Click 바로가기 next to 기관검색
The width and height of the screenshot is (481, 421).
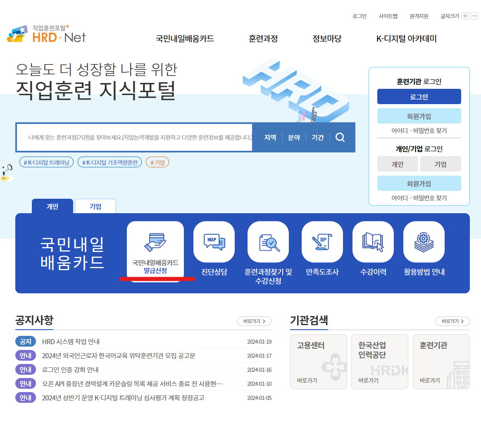tap(452, 321)
